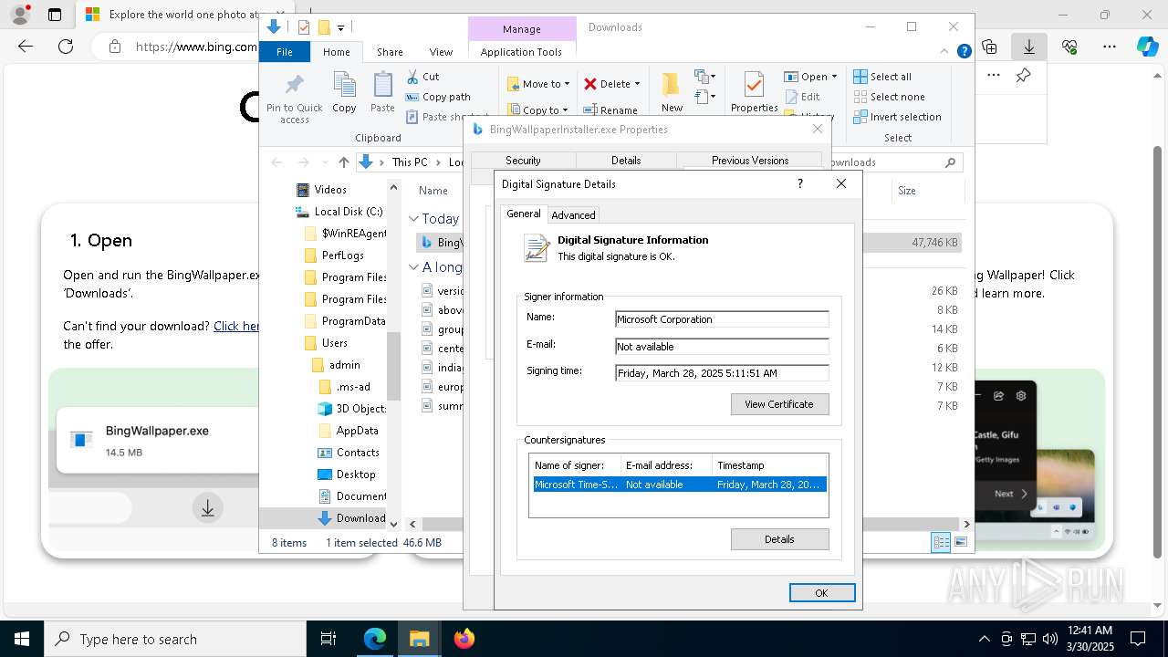Click the OK button in Digital Signature Details
The height and width of the screenshot is (657, 1168).
pyautogui.click(x=821, y=593)
